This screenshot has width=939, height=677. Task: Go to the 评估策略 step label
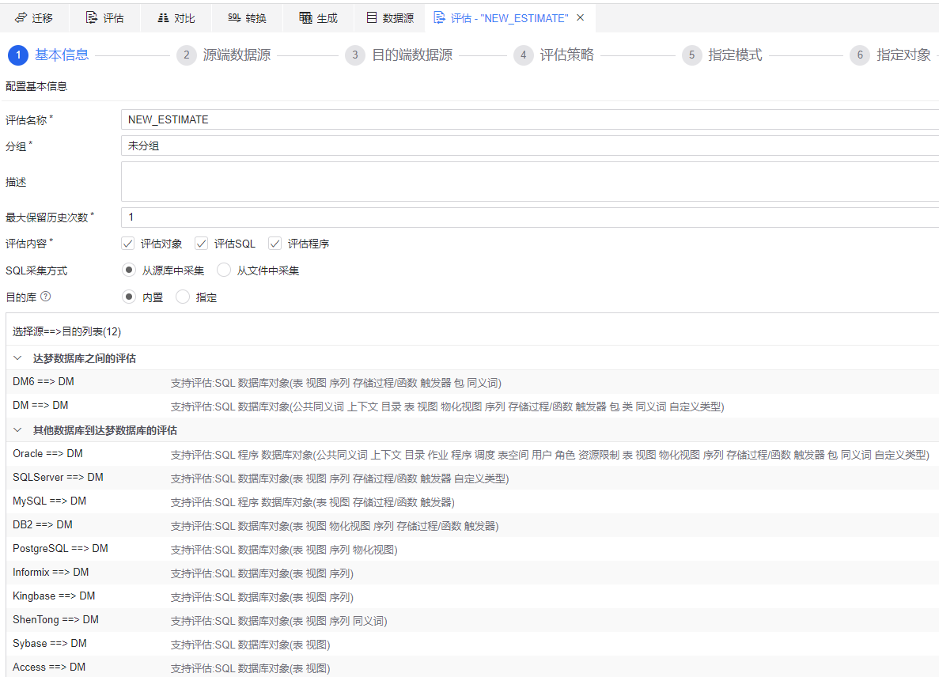click(566, 55)
